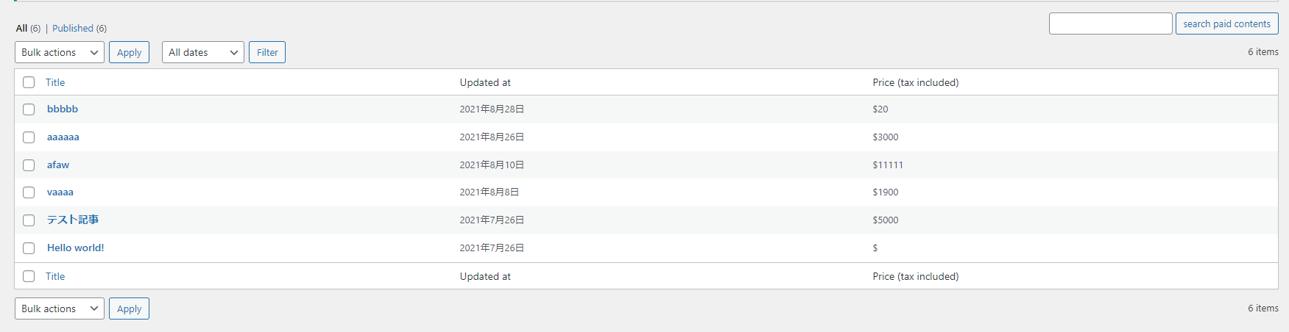The width and height of the screenshot is (1289, 332).
Task: Expand the All dates dropdown
Action: 203,52
